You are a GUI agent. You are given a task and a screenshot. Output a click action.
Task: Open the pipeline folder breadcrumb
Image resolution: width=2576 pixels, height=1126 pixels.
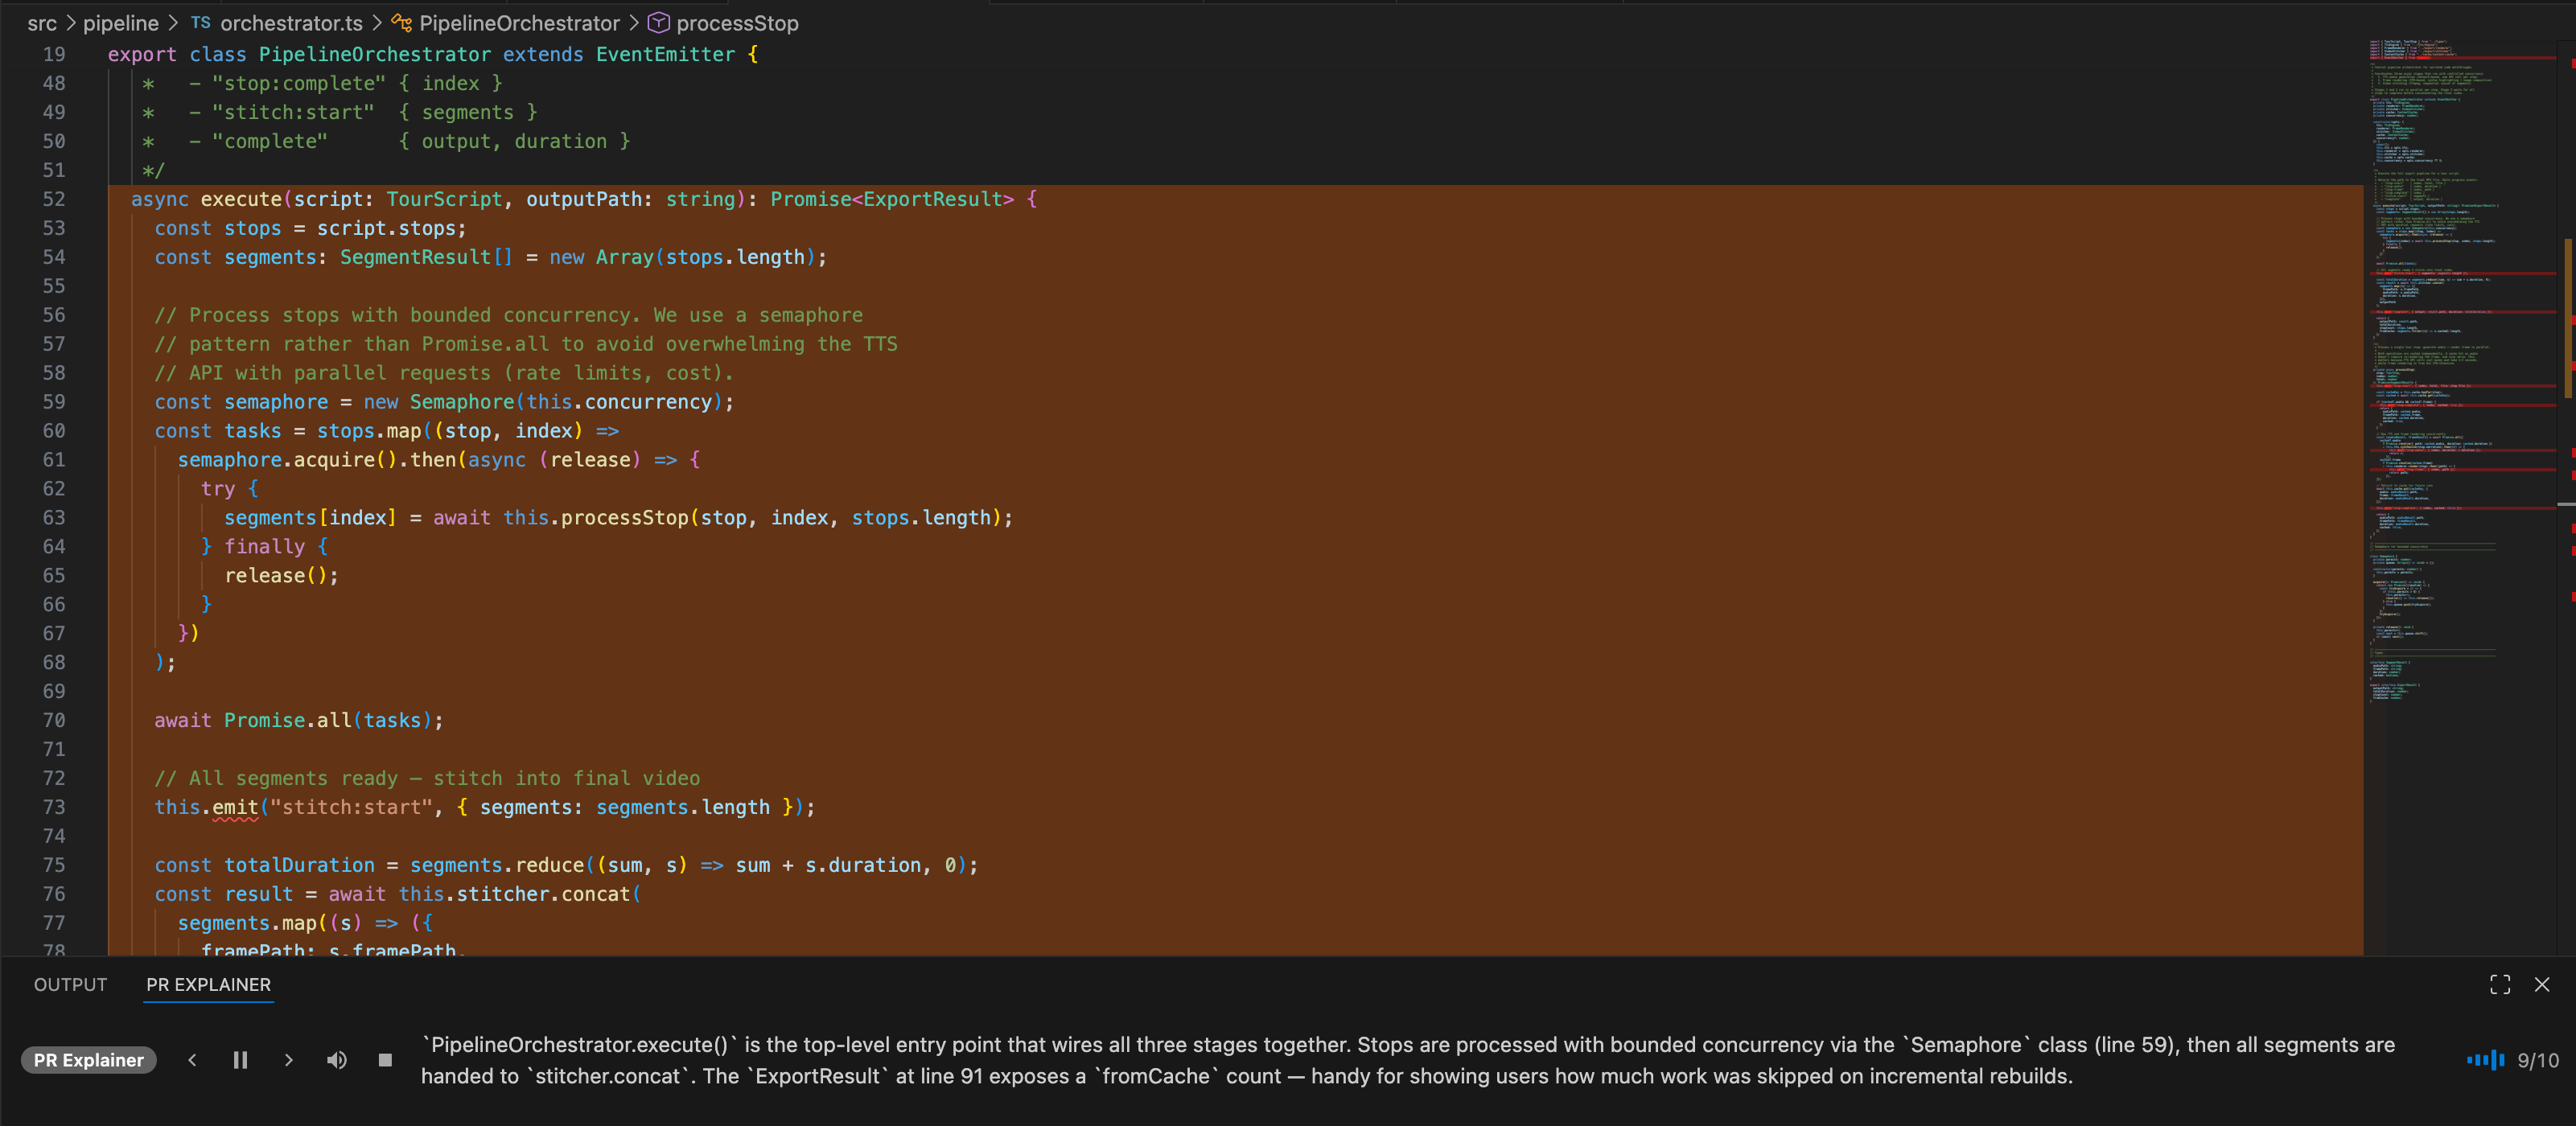click(120, 23)
